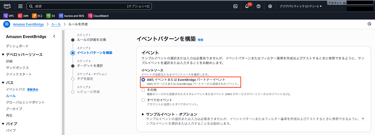This screenshot has height=135, width=375.
Task: Click the ルールを作成 breadcrumb text
Action: pos(78,24)
